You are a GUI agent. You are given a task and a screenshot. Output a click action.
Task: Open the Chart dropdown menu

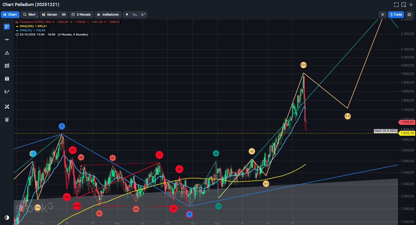point(10,15)
